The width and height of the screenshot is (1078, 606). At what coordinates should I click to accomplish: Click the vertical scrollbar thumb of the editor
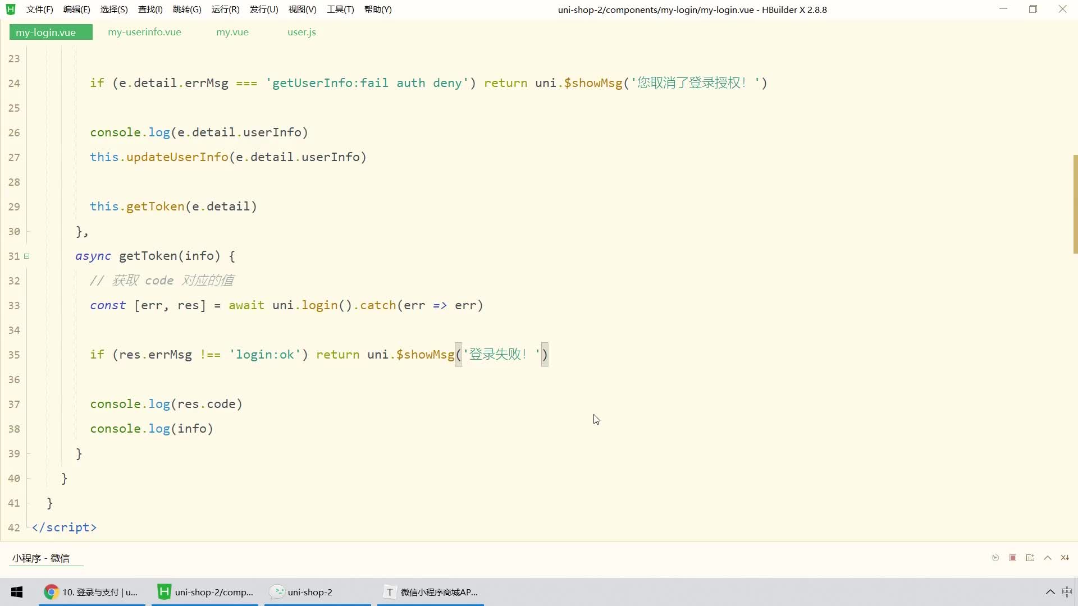(x=1075, y=204)
